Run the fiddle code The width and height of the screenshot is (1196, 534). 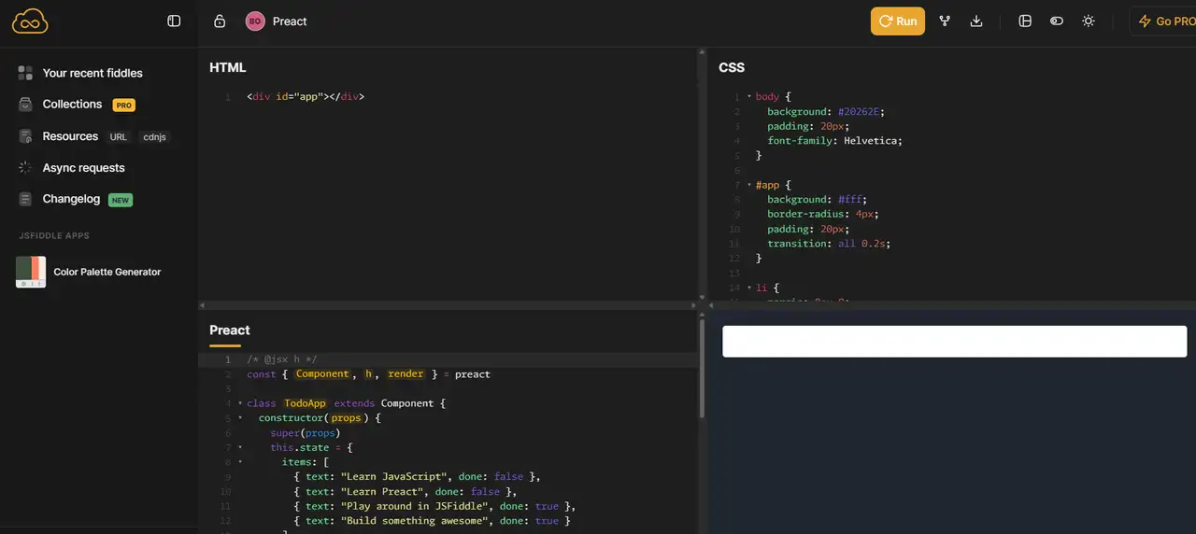pos(898,21)
